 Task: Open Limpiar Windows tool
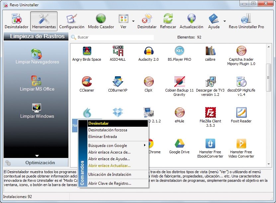[37, 111]
